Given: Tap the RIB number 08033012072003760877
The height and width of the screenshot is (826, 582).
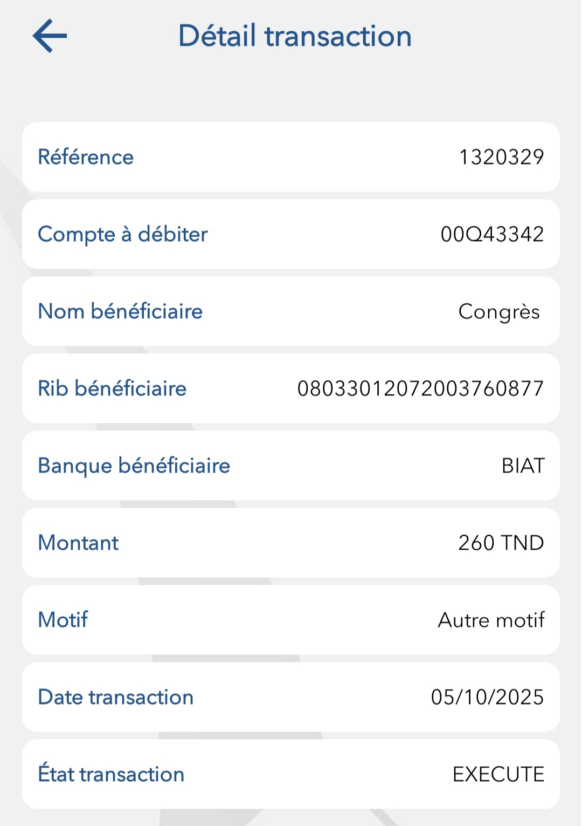Looking at the screenshot, I should tap(420, 388).
